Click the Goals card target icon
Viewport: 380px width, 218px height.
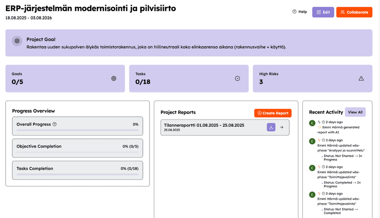114,78
